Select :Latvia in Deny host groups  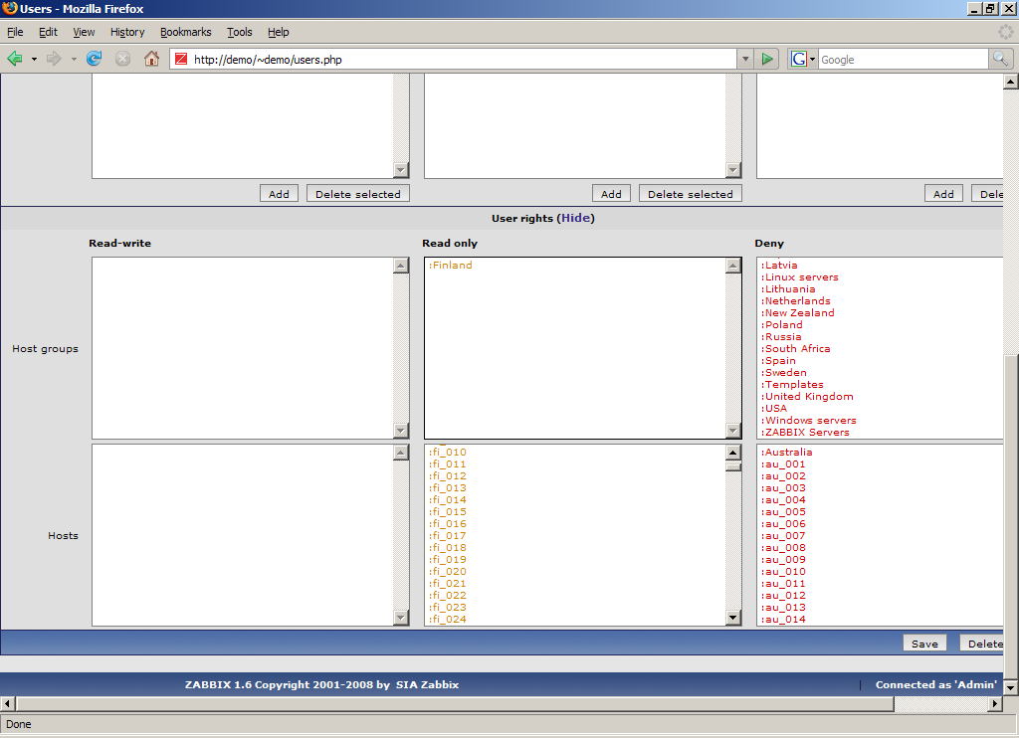[x=779, y=265]
